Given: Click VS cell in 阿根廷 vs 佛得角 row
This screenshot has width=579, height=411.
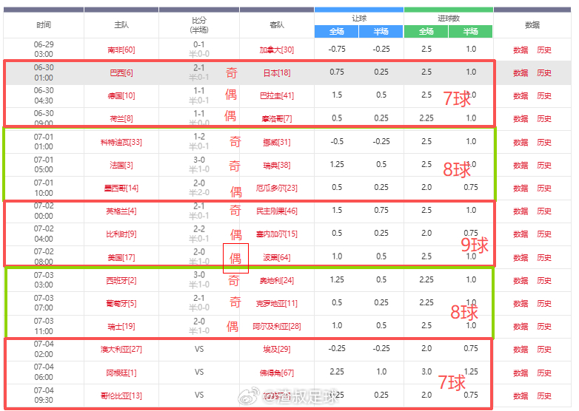Looking at the screenshot, I should [199, 372].
